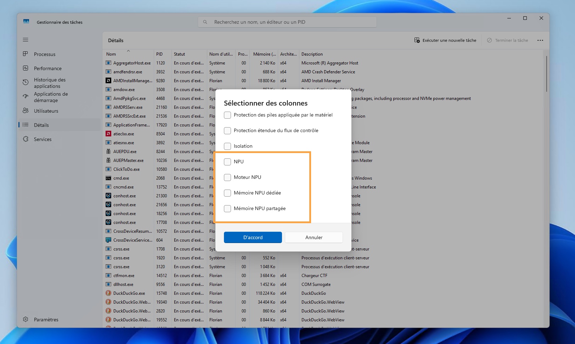The width and height of the screenshot is (575, 344).
Task: Select the Mémoire NPU partagée checkbox
Action: [227, 209]
